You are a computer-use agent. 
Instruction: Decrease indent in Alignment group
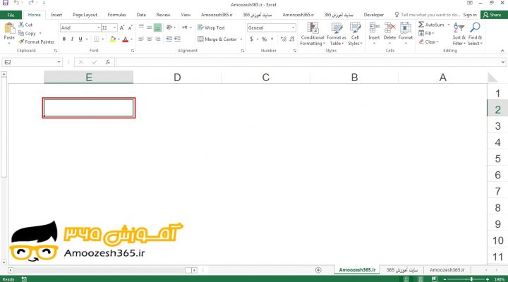coord(169,39)
